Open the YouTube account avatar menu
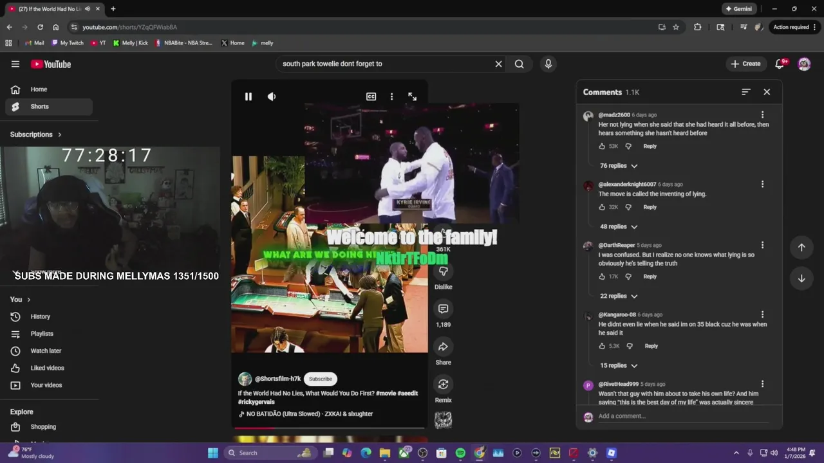Screen dimensions: 824x463 804,64
